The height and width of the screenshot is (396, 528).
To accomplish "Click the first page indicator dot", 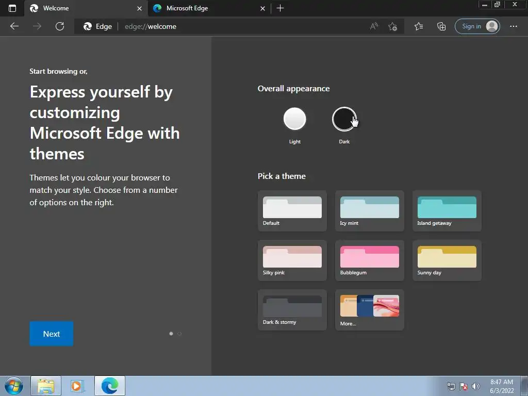I will click(x=171, y=334).
